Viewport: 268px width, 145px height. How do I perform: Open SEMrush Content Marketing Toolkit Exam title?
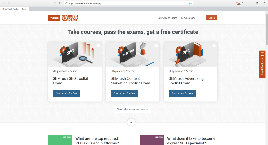(x=130, y=81)
